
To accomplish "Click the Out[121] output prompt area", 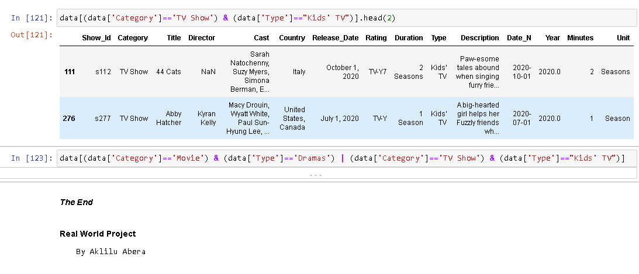I will pos(32,35).
